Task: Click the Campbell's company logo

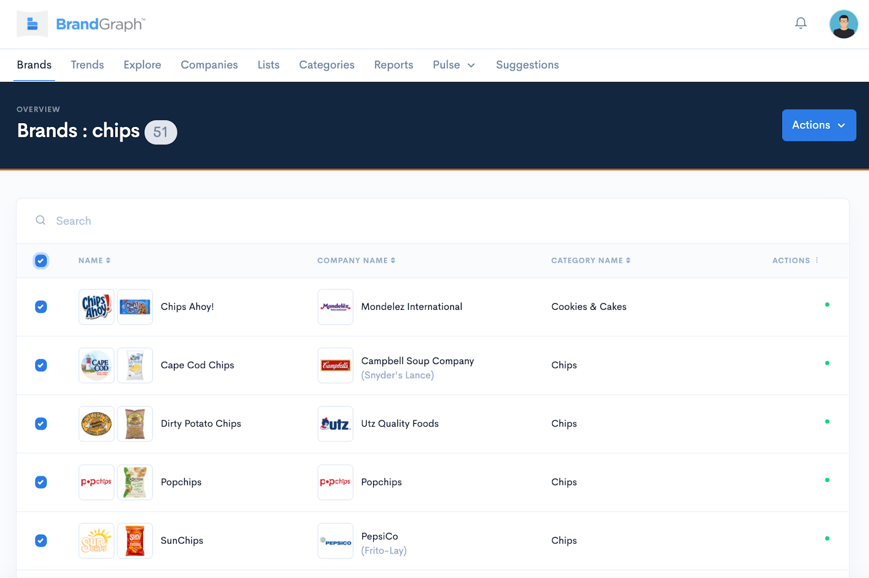Action: 336,365
